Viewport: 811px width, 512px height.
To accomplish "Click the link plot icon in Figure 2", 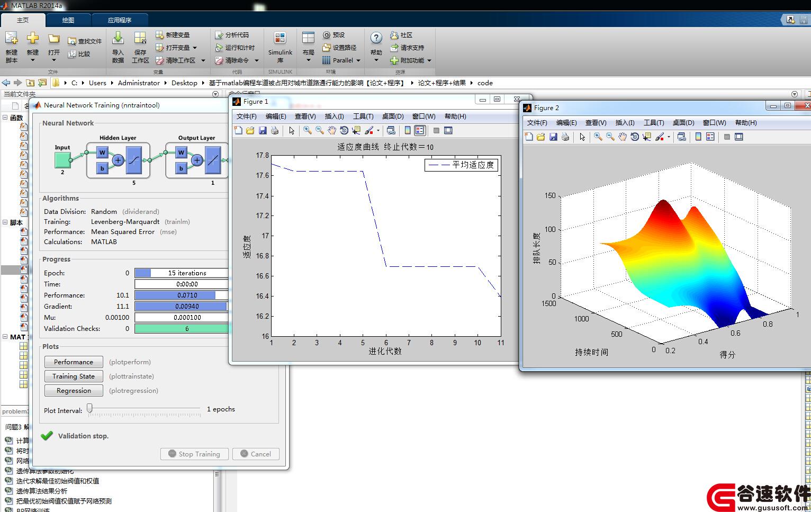I will (x=682, y=137).
